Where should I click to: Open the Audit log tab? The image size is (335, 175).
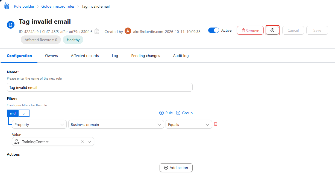click(181, 56)
